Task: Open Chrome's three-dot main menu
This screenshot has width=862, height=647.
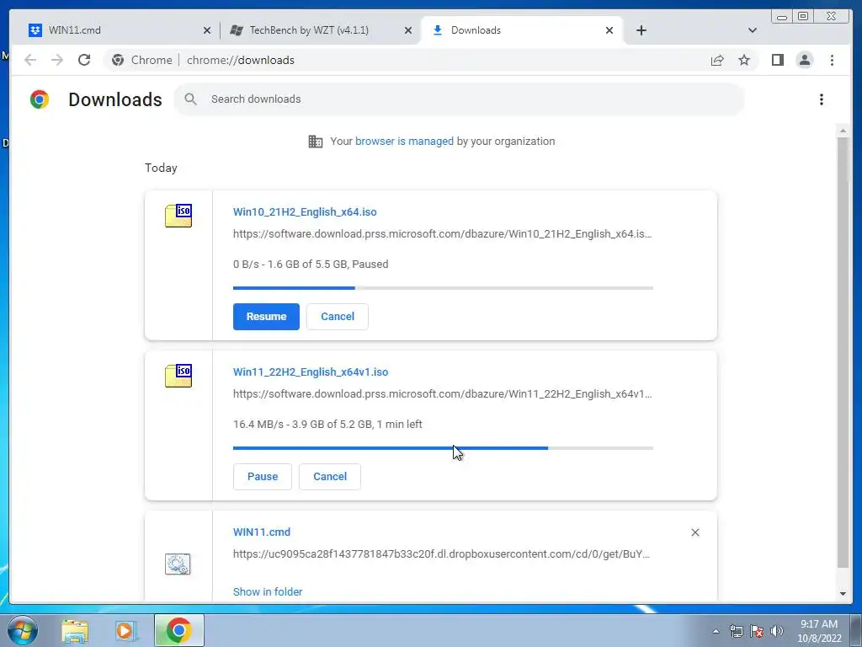Action: pos(832,60)
